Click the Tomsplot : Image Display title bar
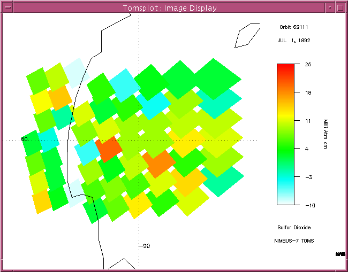The height and width of the screenshot is (272, 348). coord(170,8)
